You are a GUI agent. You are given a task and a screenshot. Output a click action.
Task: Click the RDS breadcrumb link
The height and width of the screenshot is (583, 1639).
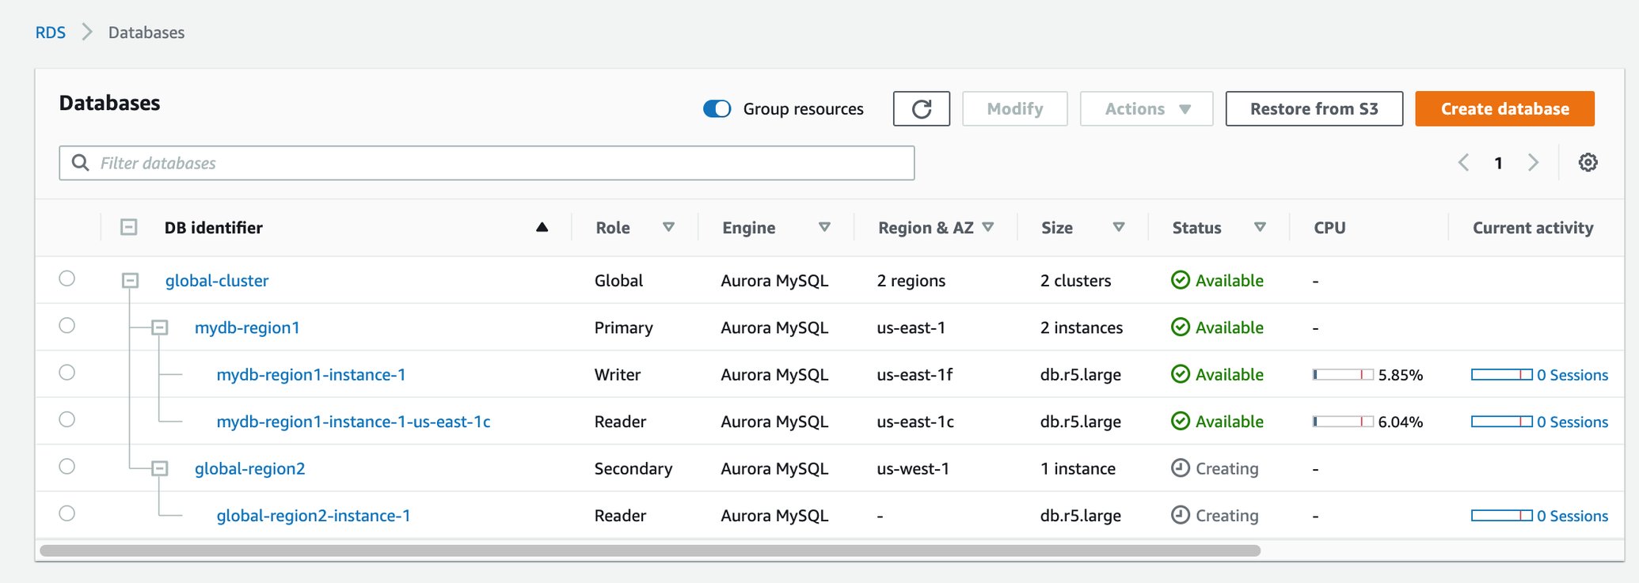pyautogui.click(x=51, y=32)
